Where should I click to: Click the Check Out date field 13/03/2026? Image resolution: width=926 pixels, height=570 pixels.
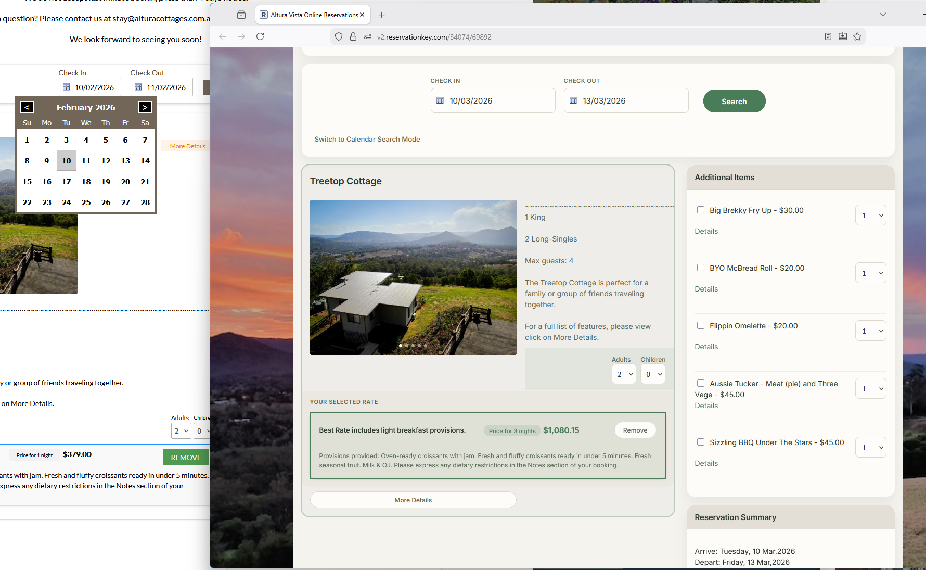point(626,101)
